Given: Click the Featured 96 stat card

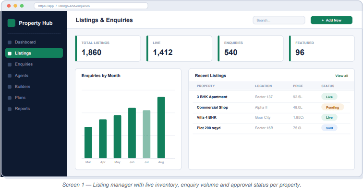Looking at the screenshot, I should click(x=322, y=48).
